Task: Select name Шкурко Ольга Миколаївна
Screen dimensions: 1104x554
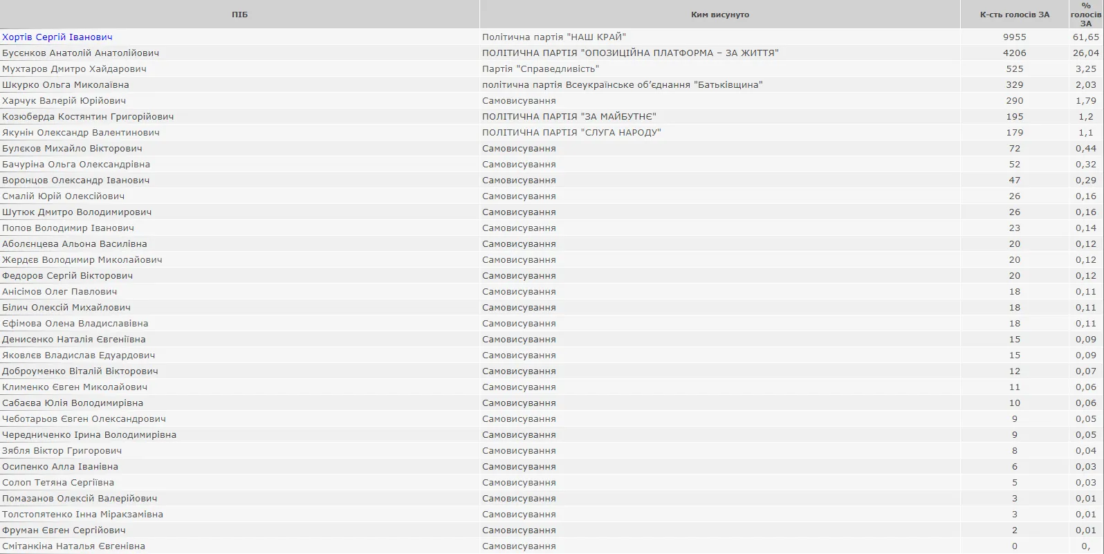Action: coord(66,85)
